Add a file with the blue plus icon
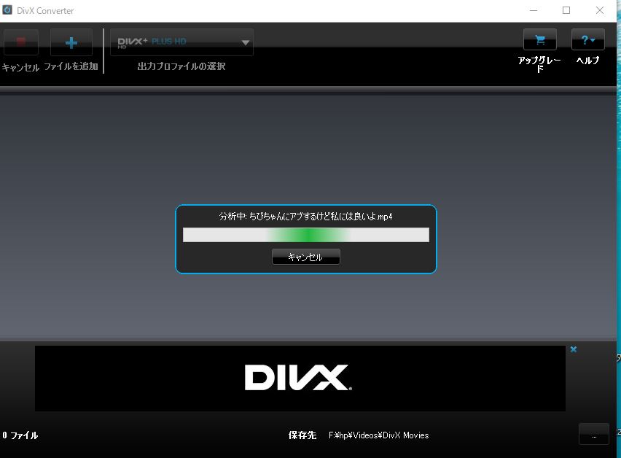 (x=71, y=42)
